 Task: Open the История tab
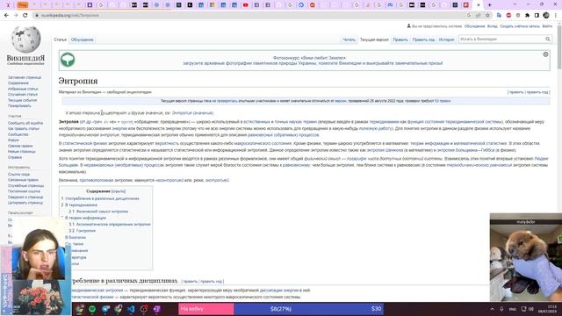(446, 39)
